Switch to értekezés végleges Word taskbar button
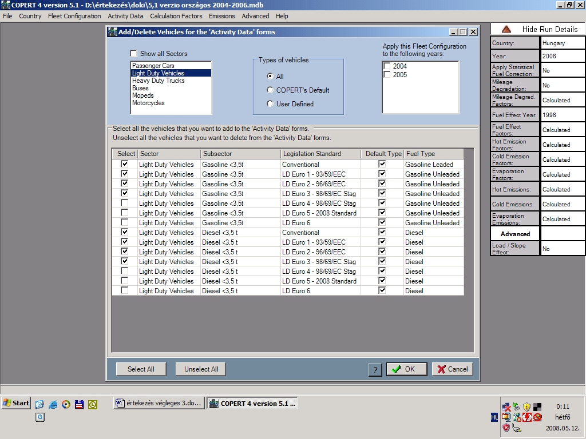Image resolution: width=586 pixels, height=439 pixels. click(159, 403)
